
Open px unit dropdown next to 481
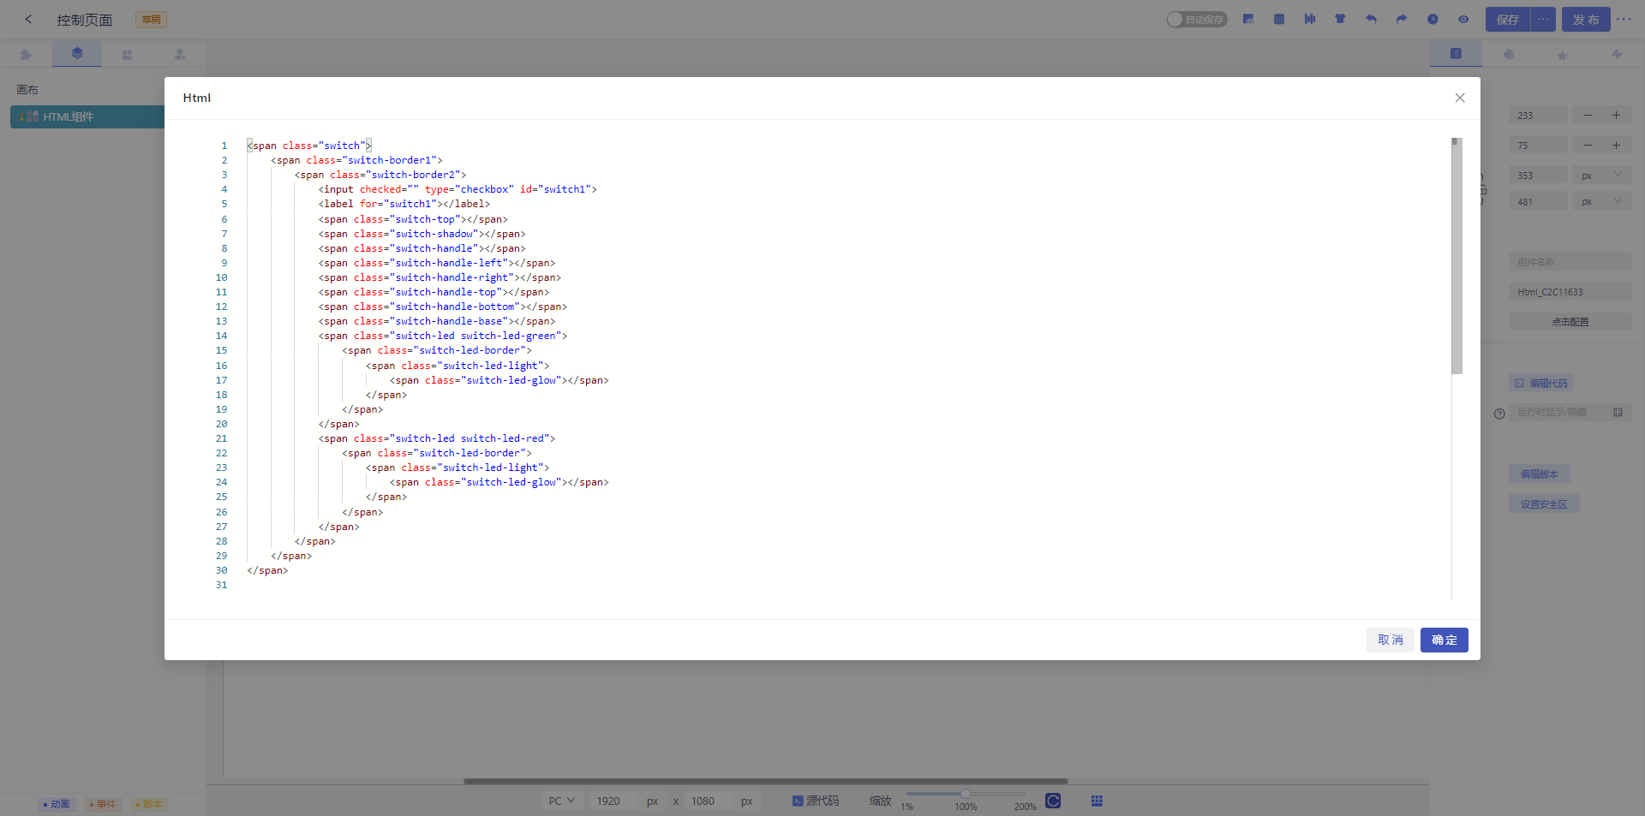click(1601, 201)
